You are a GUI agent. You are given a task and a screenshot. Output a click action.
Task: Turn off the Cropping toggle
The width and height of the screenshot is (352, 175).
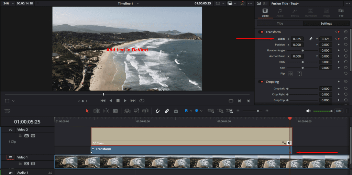(261, 82)
